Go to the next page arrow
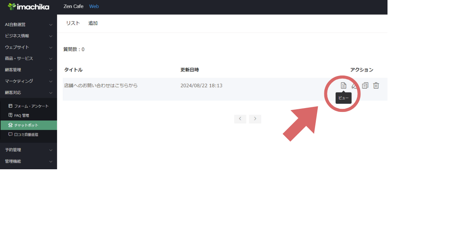465x244 pixels. [x=255, y=119]
